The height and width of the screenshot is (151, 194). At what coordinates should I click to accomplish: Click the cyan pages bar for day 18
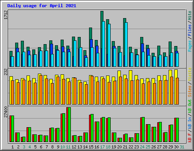click(x=109, y=45)
